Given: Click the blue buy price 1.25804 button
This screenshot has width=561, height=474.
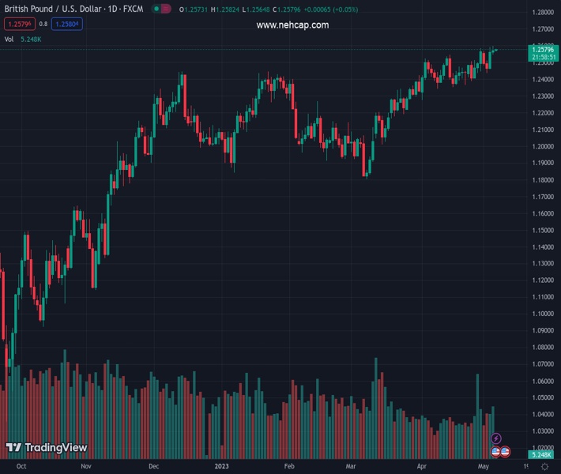Looking at the screenshot, I should 66,24.
